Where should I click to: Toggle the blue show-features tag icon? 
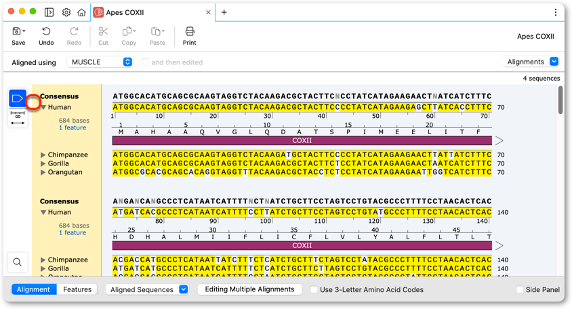(18, 98)
